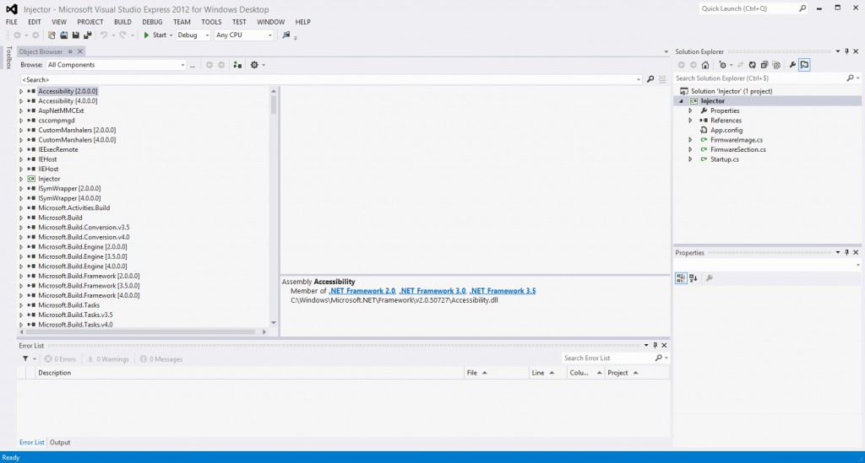Click Error List filter funnel icon
Screen dimensions: 865x463
point(25,359)
